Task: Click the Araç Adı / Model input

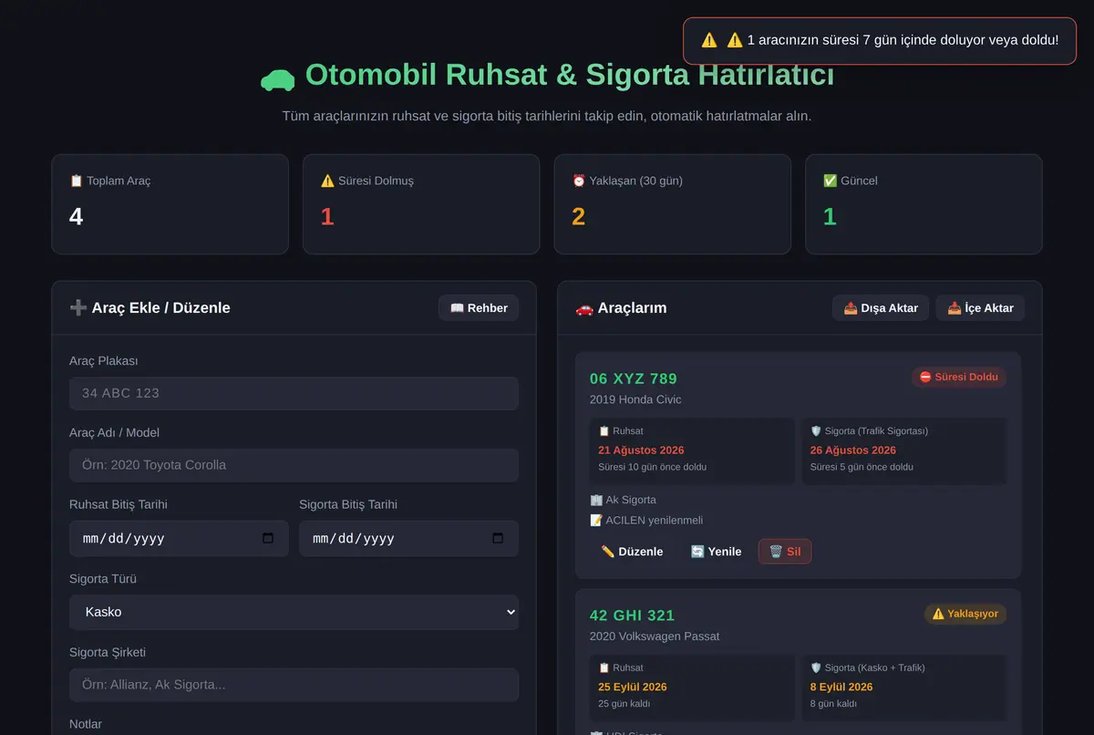Action: 294,465
